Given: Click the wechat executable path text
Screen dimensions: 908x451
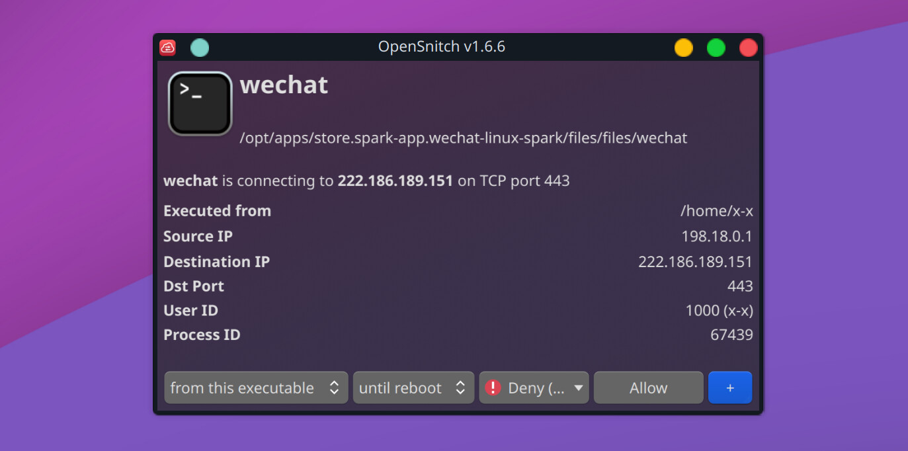Looking at the screenshot, I should click(x=464, y=138).
